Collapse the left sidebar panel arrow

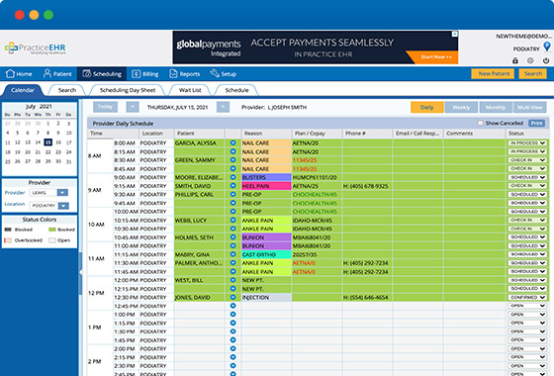pyautogui.click(x=80, y=272)
